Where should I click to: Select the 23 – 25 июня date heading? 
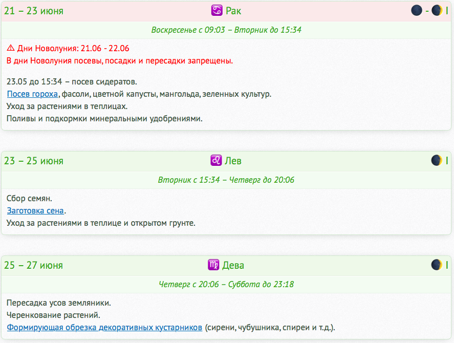point(34,161)
